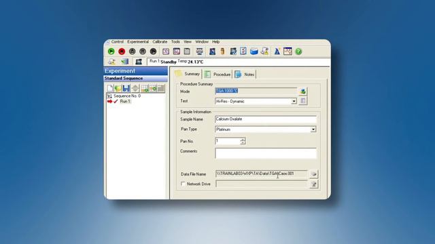Open a sequence with the green folder icon
The width and height of the screenshot is (435, 244).
(x=118, y=88)
